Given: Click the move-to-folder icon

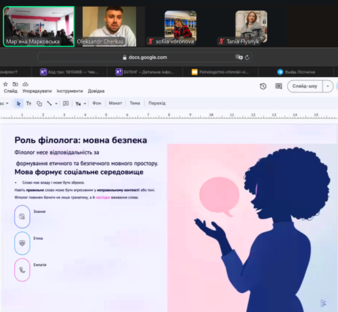Looking at the screenshot, I should point(16,84).
